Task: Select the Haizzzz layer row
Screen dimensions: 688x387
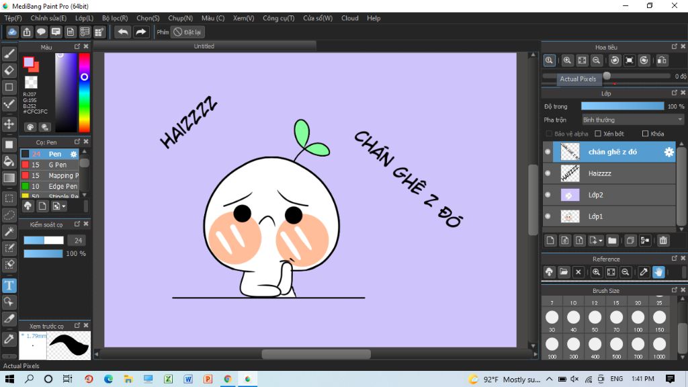Action: (x=609, y=173)
